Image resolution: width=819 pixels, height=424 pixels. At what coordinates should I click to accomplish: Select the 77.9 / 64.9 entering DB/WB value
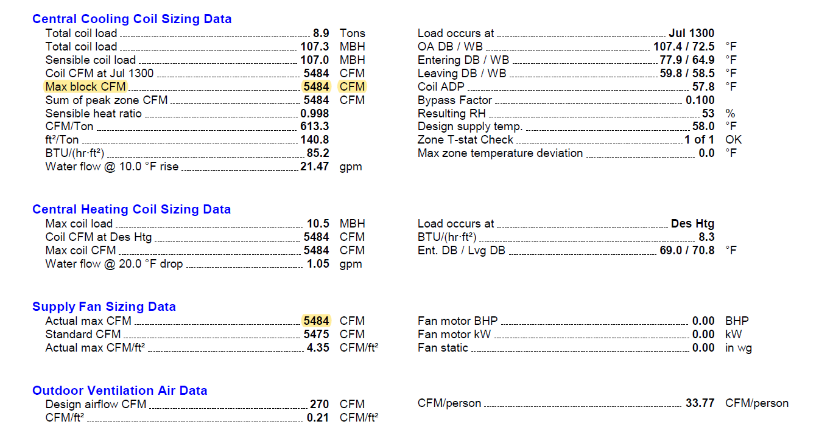tap(687, 60)
